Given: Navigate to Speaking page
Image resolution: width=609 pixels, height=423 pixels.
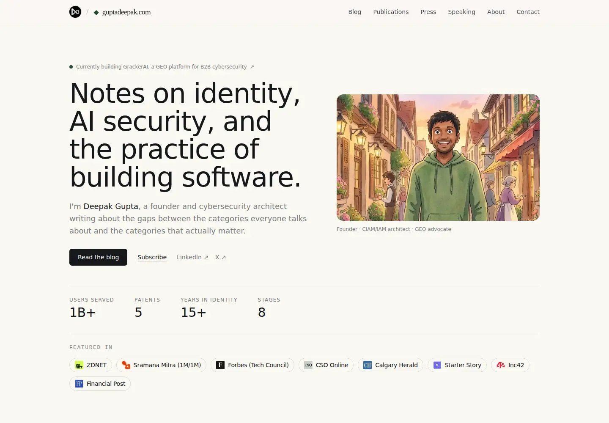Looking at the screenshot, I should [x=461, y=12].
